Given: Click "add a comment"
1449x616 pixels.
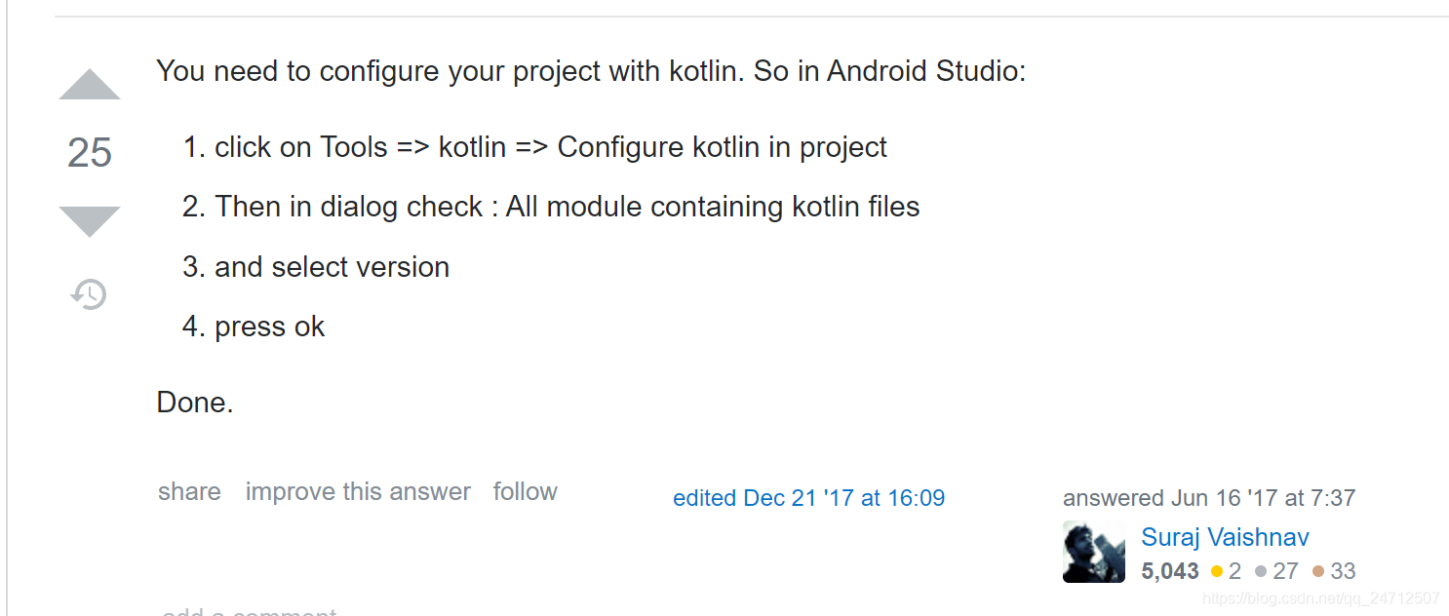Looking at the screenshot, I should coord(250,611).
